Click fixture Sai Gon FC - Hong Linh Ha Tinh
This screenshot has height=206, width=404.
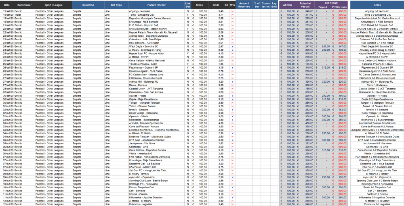point(157,171)
